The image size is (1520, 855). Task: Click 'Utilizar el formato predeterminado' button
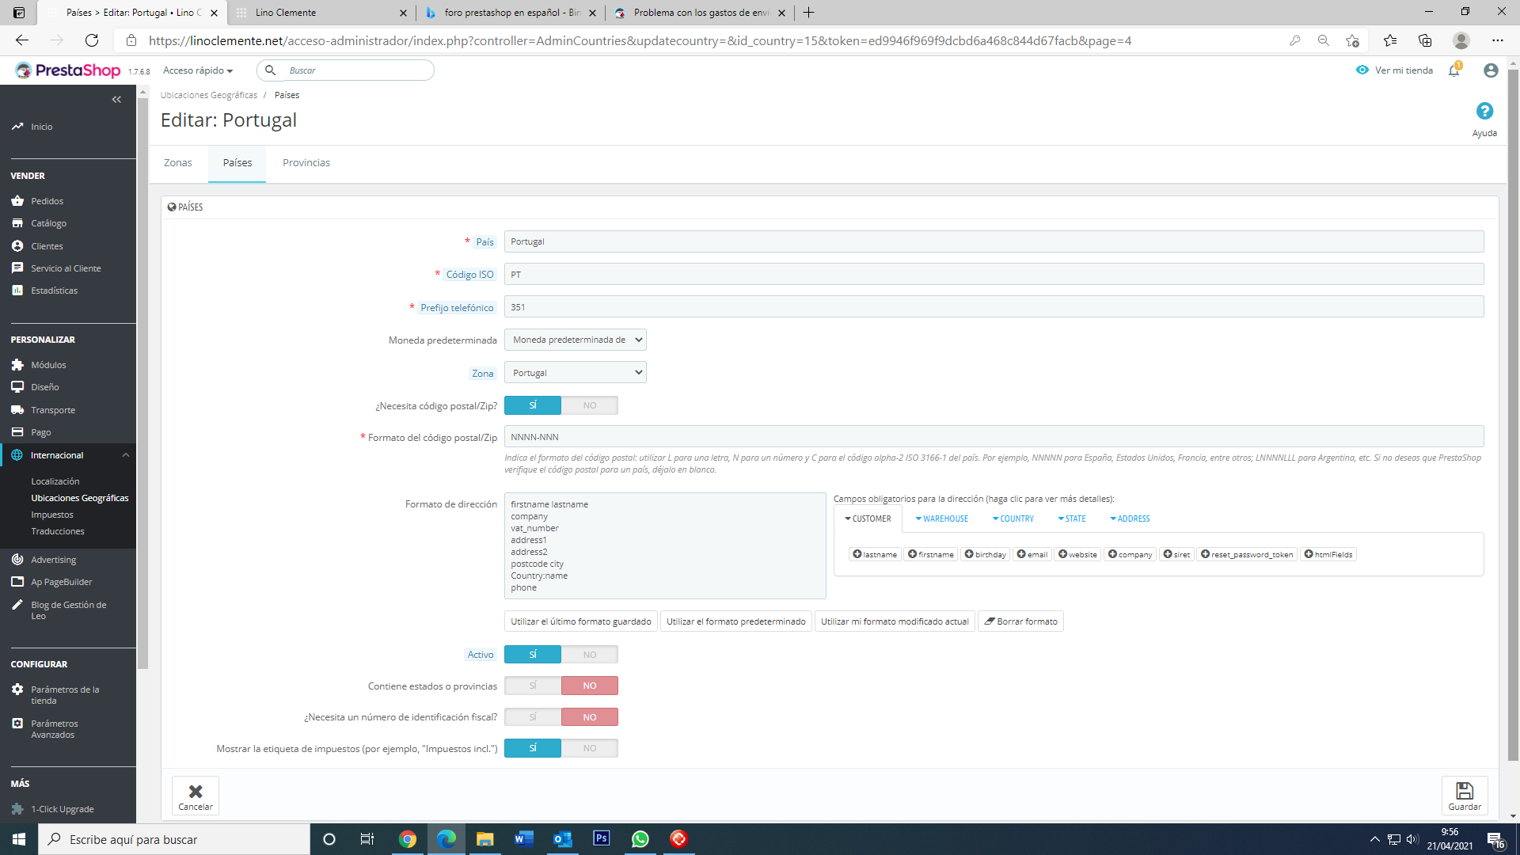tap(735, 621)
